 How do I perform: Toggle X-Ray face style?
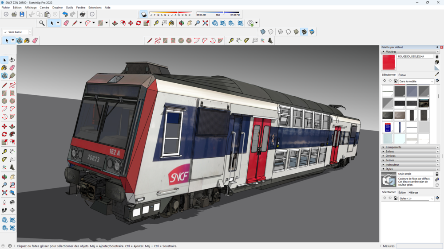263,31
